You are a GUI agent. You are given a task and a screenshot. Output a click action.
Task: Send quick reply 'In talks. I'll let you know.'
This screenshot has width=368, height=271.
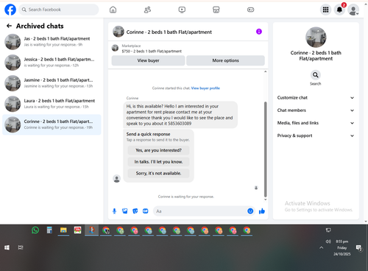[x=158, y=162]
